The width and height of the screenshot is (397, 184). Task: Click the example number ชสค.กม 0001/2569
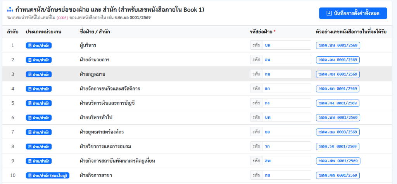[x=338, y=74]
